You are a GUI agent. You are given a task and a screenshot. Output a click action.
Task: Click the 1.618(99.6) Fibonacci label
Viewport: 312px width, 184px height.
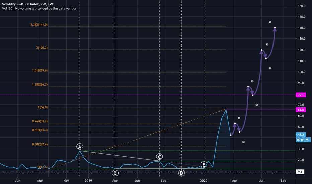(40, 70)
